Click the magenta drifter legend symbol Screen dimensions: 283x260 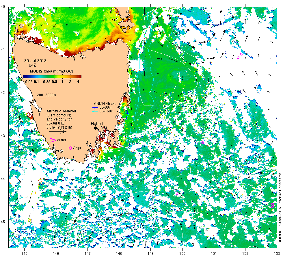(x=53, y=140)
